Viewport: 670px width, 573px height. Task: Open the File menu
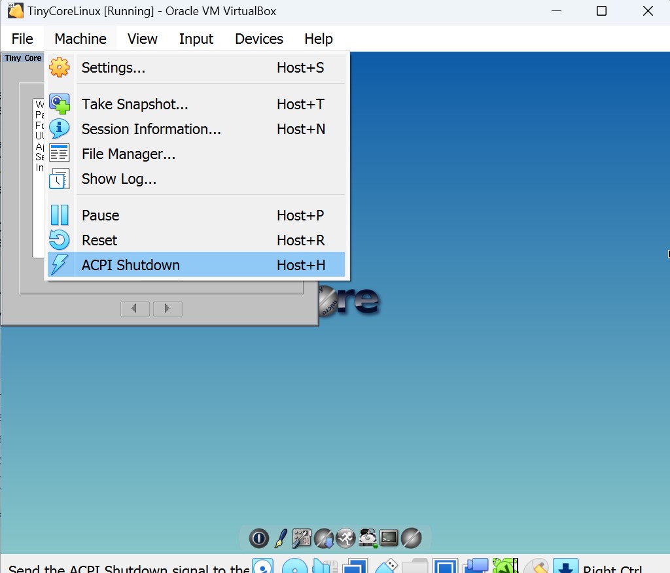pos(22,39)
